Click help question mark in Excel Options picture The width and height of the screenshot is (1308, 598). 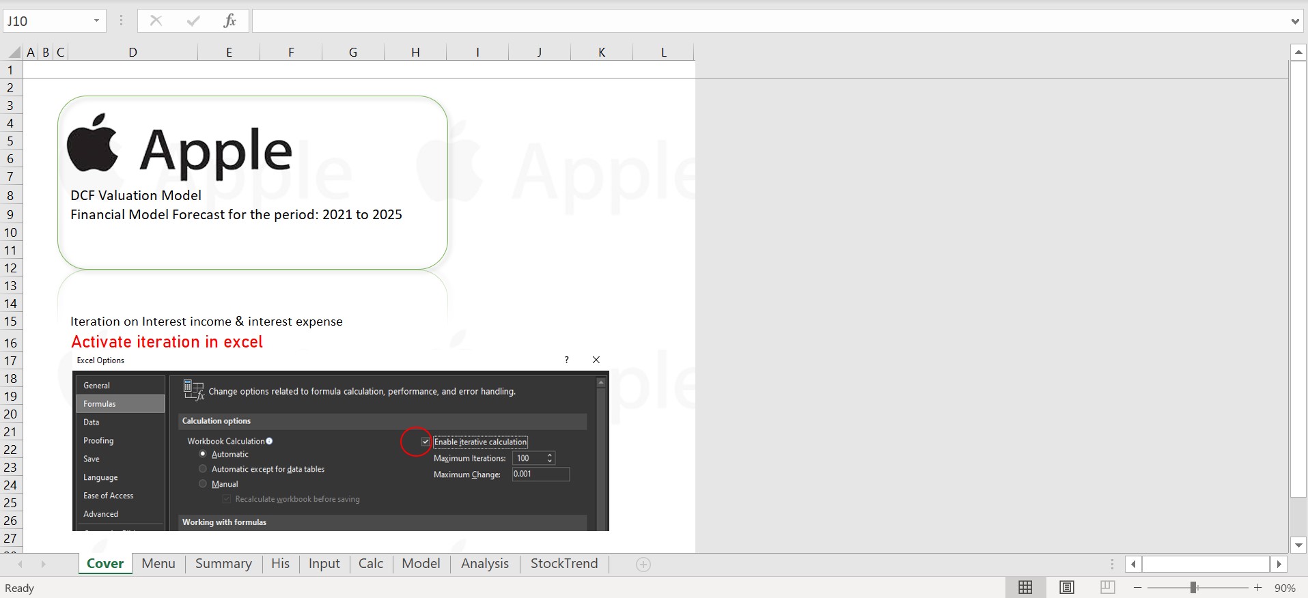coord(566,360)
